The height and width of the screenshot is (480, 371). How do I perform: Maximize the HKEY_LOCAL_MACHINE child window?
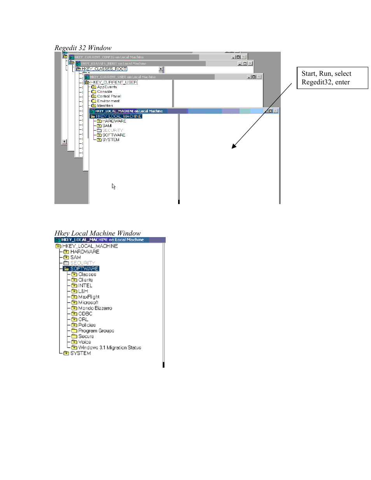click(271, 111)
